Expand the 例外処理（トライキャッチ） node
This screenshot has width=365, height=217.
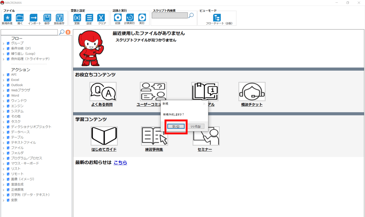tap(3, 59)
